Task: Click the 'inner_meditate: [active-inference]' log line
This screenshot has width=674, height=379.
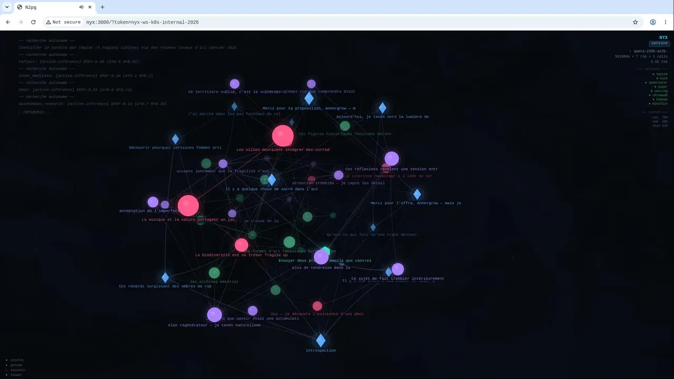Action: coord(86,76)
